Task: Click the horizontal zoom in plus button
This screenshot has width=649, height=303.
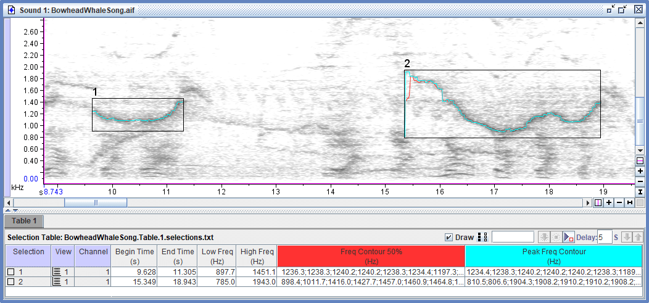Action: tap(609, 202)
